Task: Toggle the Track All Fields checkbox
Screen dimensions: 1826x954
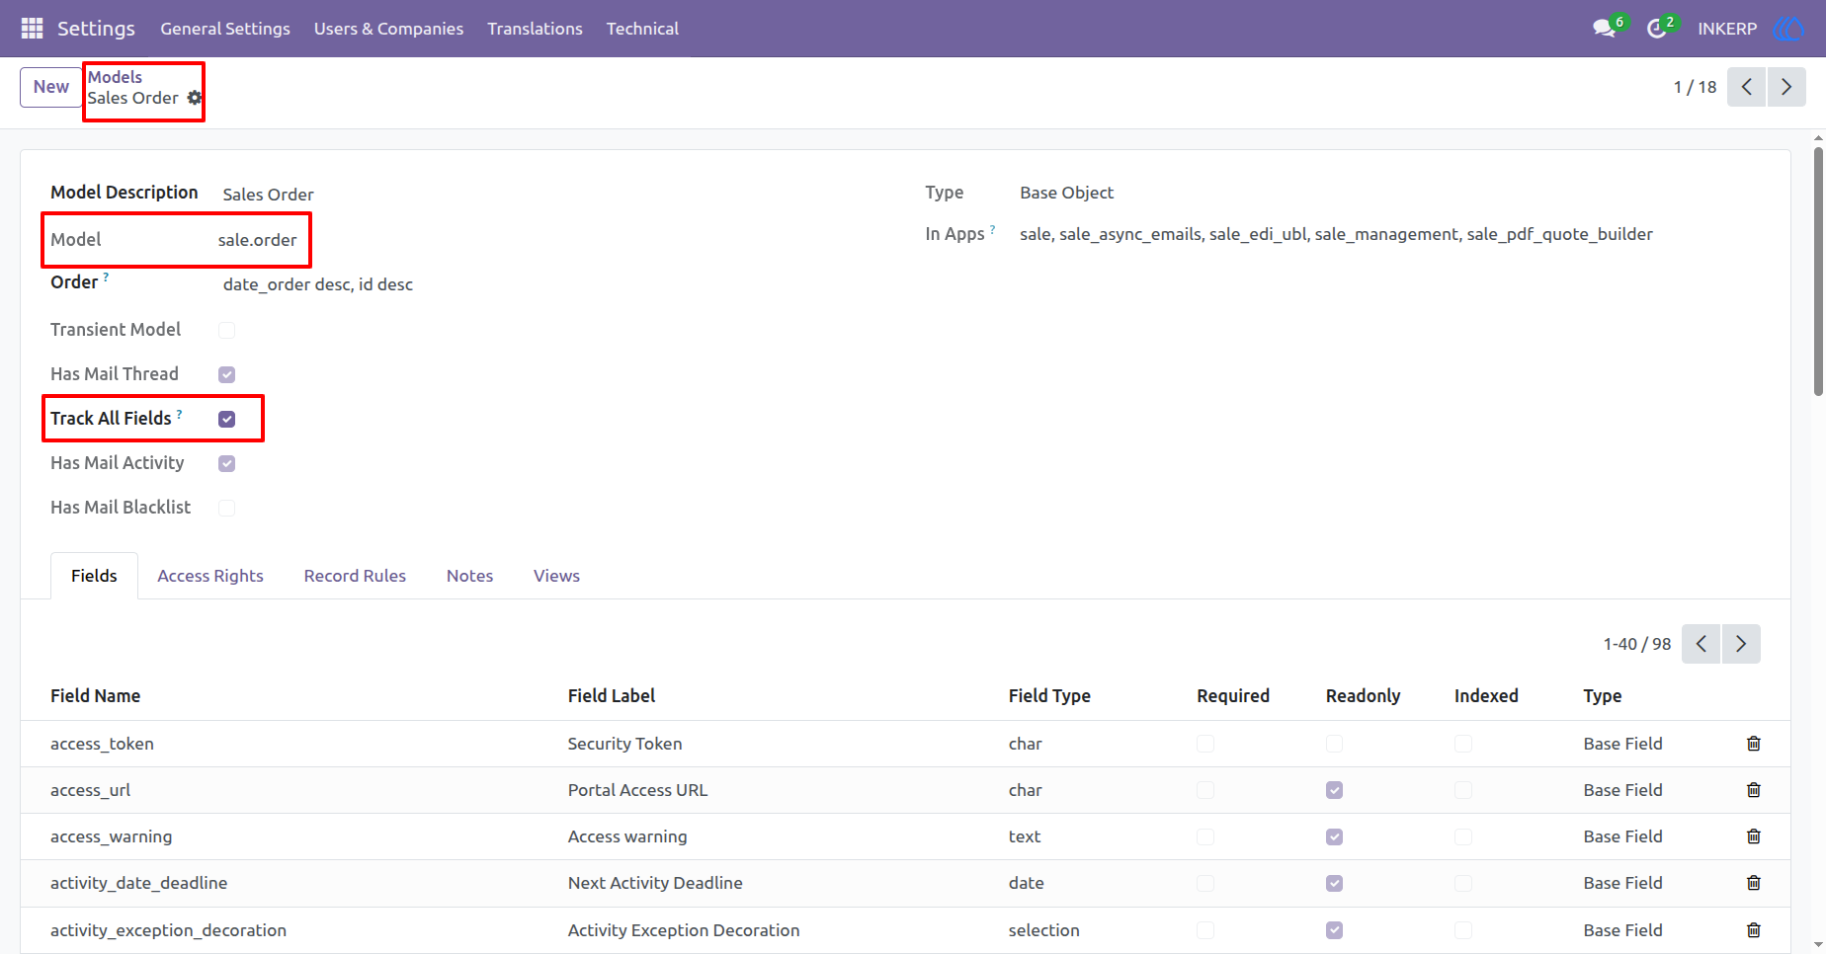Action: pyautogui.click(x=227, y=419)
